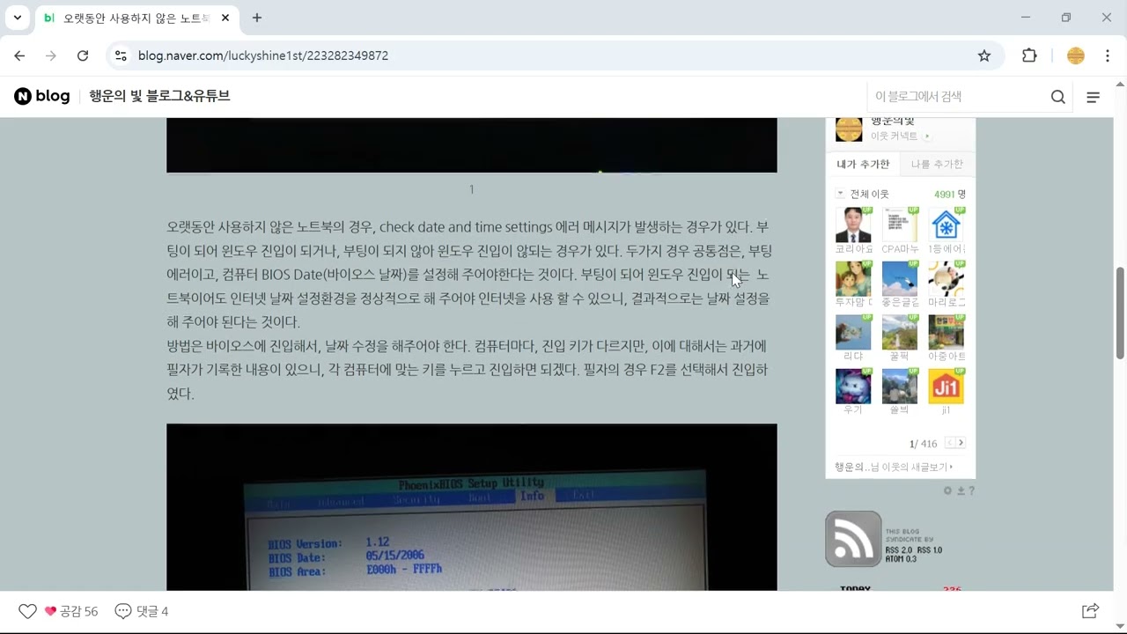The width and height of the screenshot is (1127, 634).
Task: Go to previous neighbor list page arrow
Action: tap(950, 443)
